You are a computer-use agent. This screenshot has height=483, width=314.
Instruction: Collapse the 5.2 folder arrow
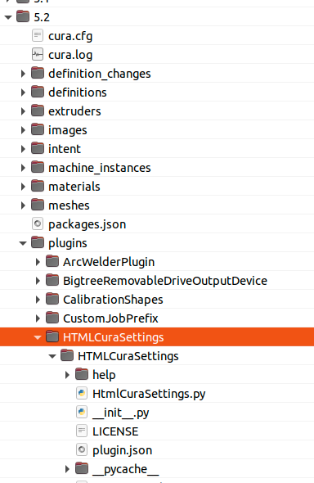pyautogui.click(x=8, y=17)
